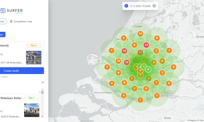Select the 9 marker west of Hellevoetsluis
This screenshot has height=122, width=204.
(107, 67)
